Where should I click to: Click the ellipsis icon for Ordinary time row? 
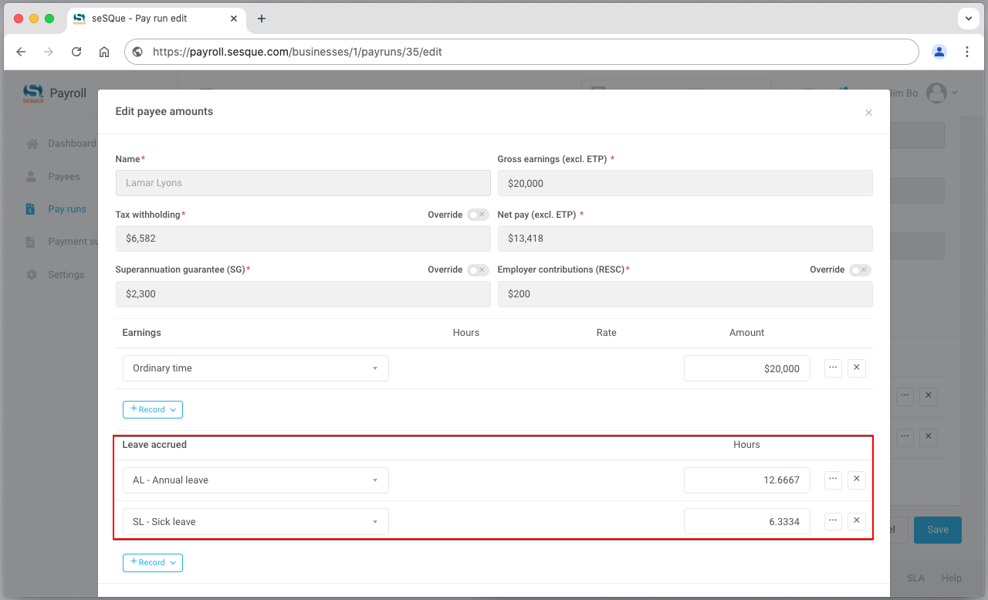pyautogui.click(x=833, y=368)
